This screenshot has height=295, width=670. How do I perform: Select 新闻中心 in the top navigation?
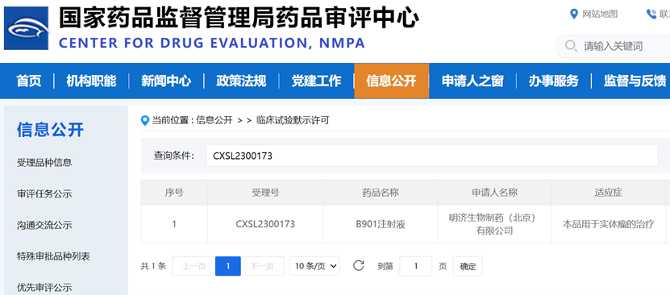click(166, 81)
